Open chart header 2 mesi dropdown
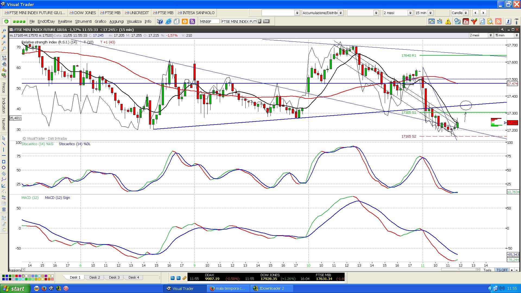 (x=490, y=35)
